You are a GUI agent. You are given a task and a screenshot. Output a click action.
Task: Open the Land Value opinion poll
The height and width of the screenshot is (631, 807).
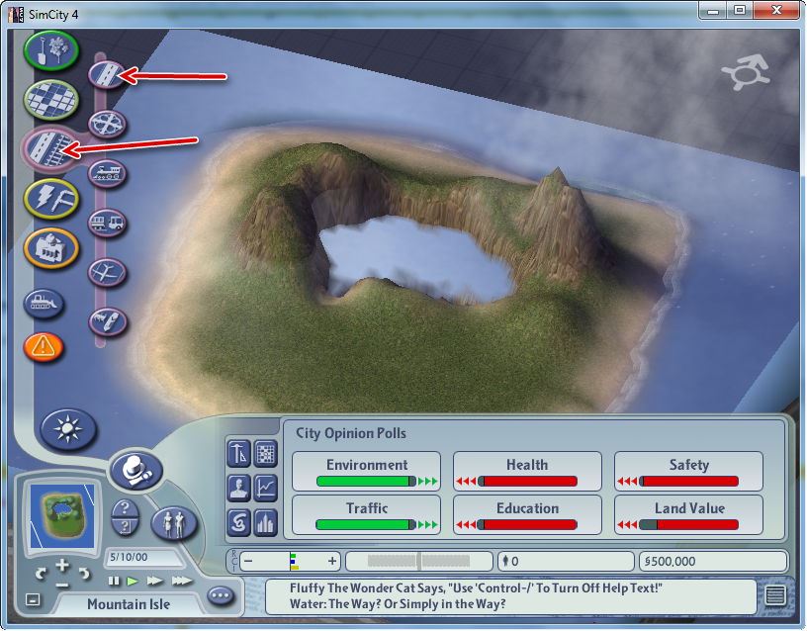tap(688, 515)
